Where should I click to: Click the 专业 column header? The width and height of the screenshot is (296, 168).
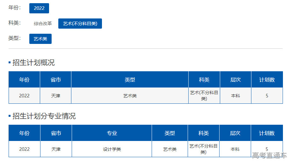pos(112,133)
